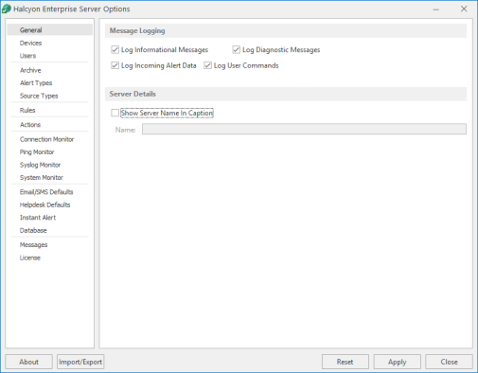Viewport: 478px width, 373px height.
Task: Open Database settings
Action: pyautogui.click(x=33, y=230)
